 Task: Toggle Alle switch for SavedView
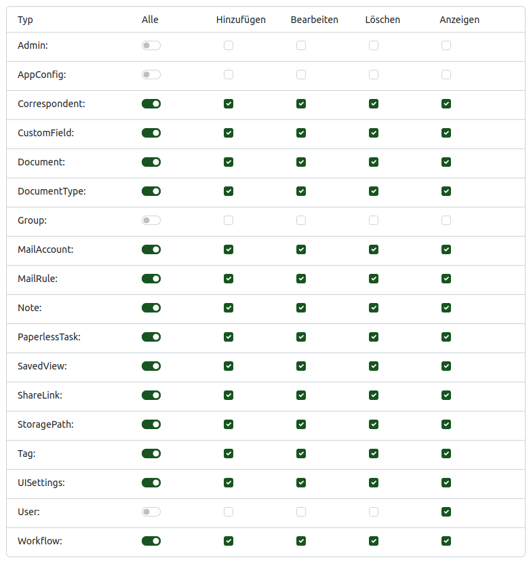pos(151,366)
